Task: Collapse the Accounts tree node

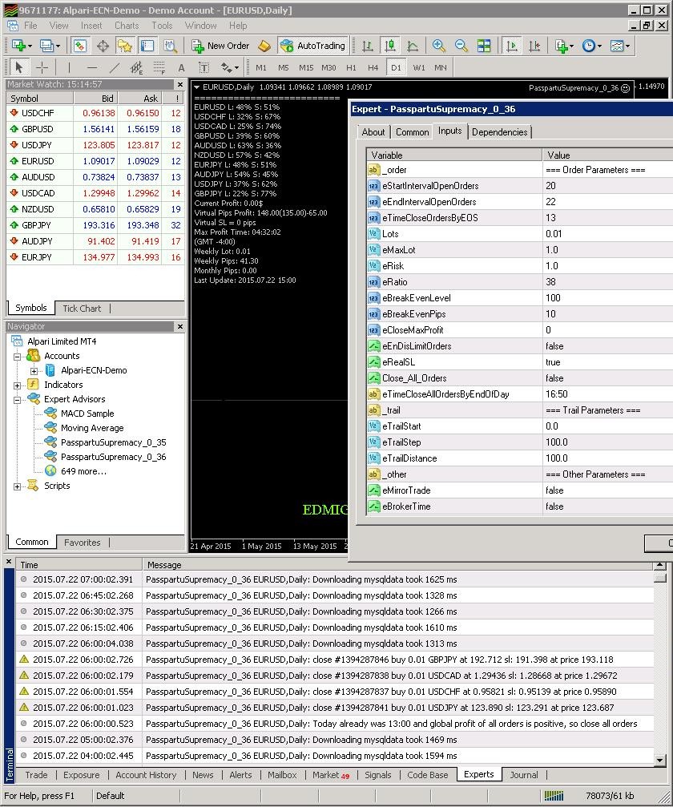Action: pos(17,356)
